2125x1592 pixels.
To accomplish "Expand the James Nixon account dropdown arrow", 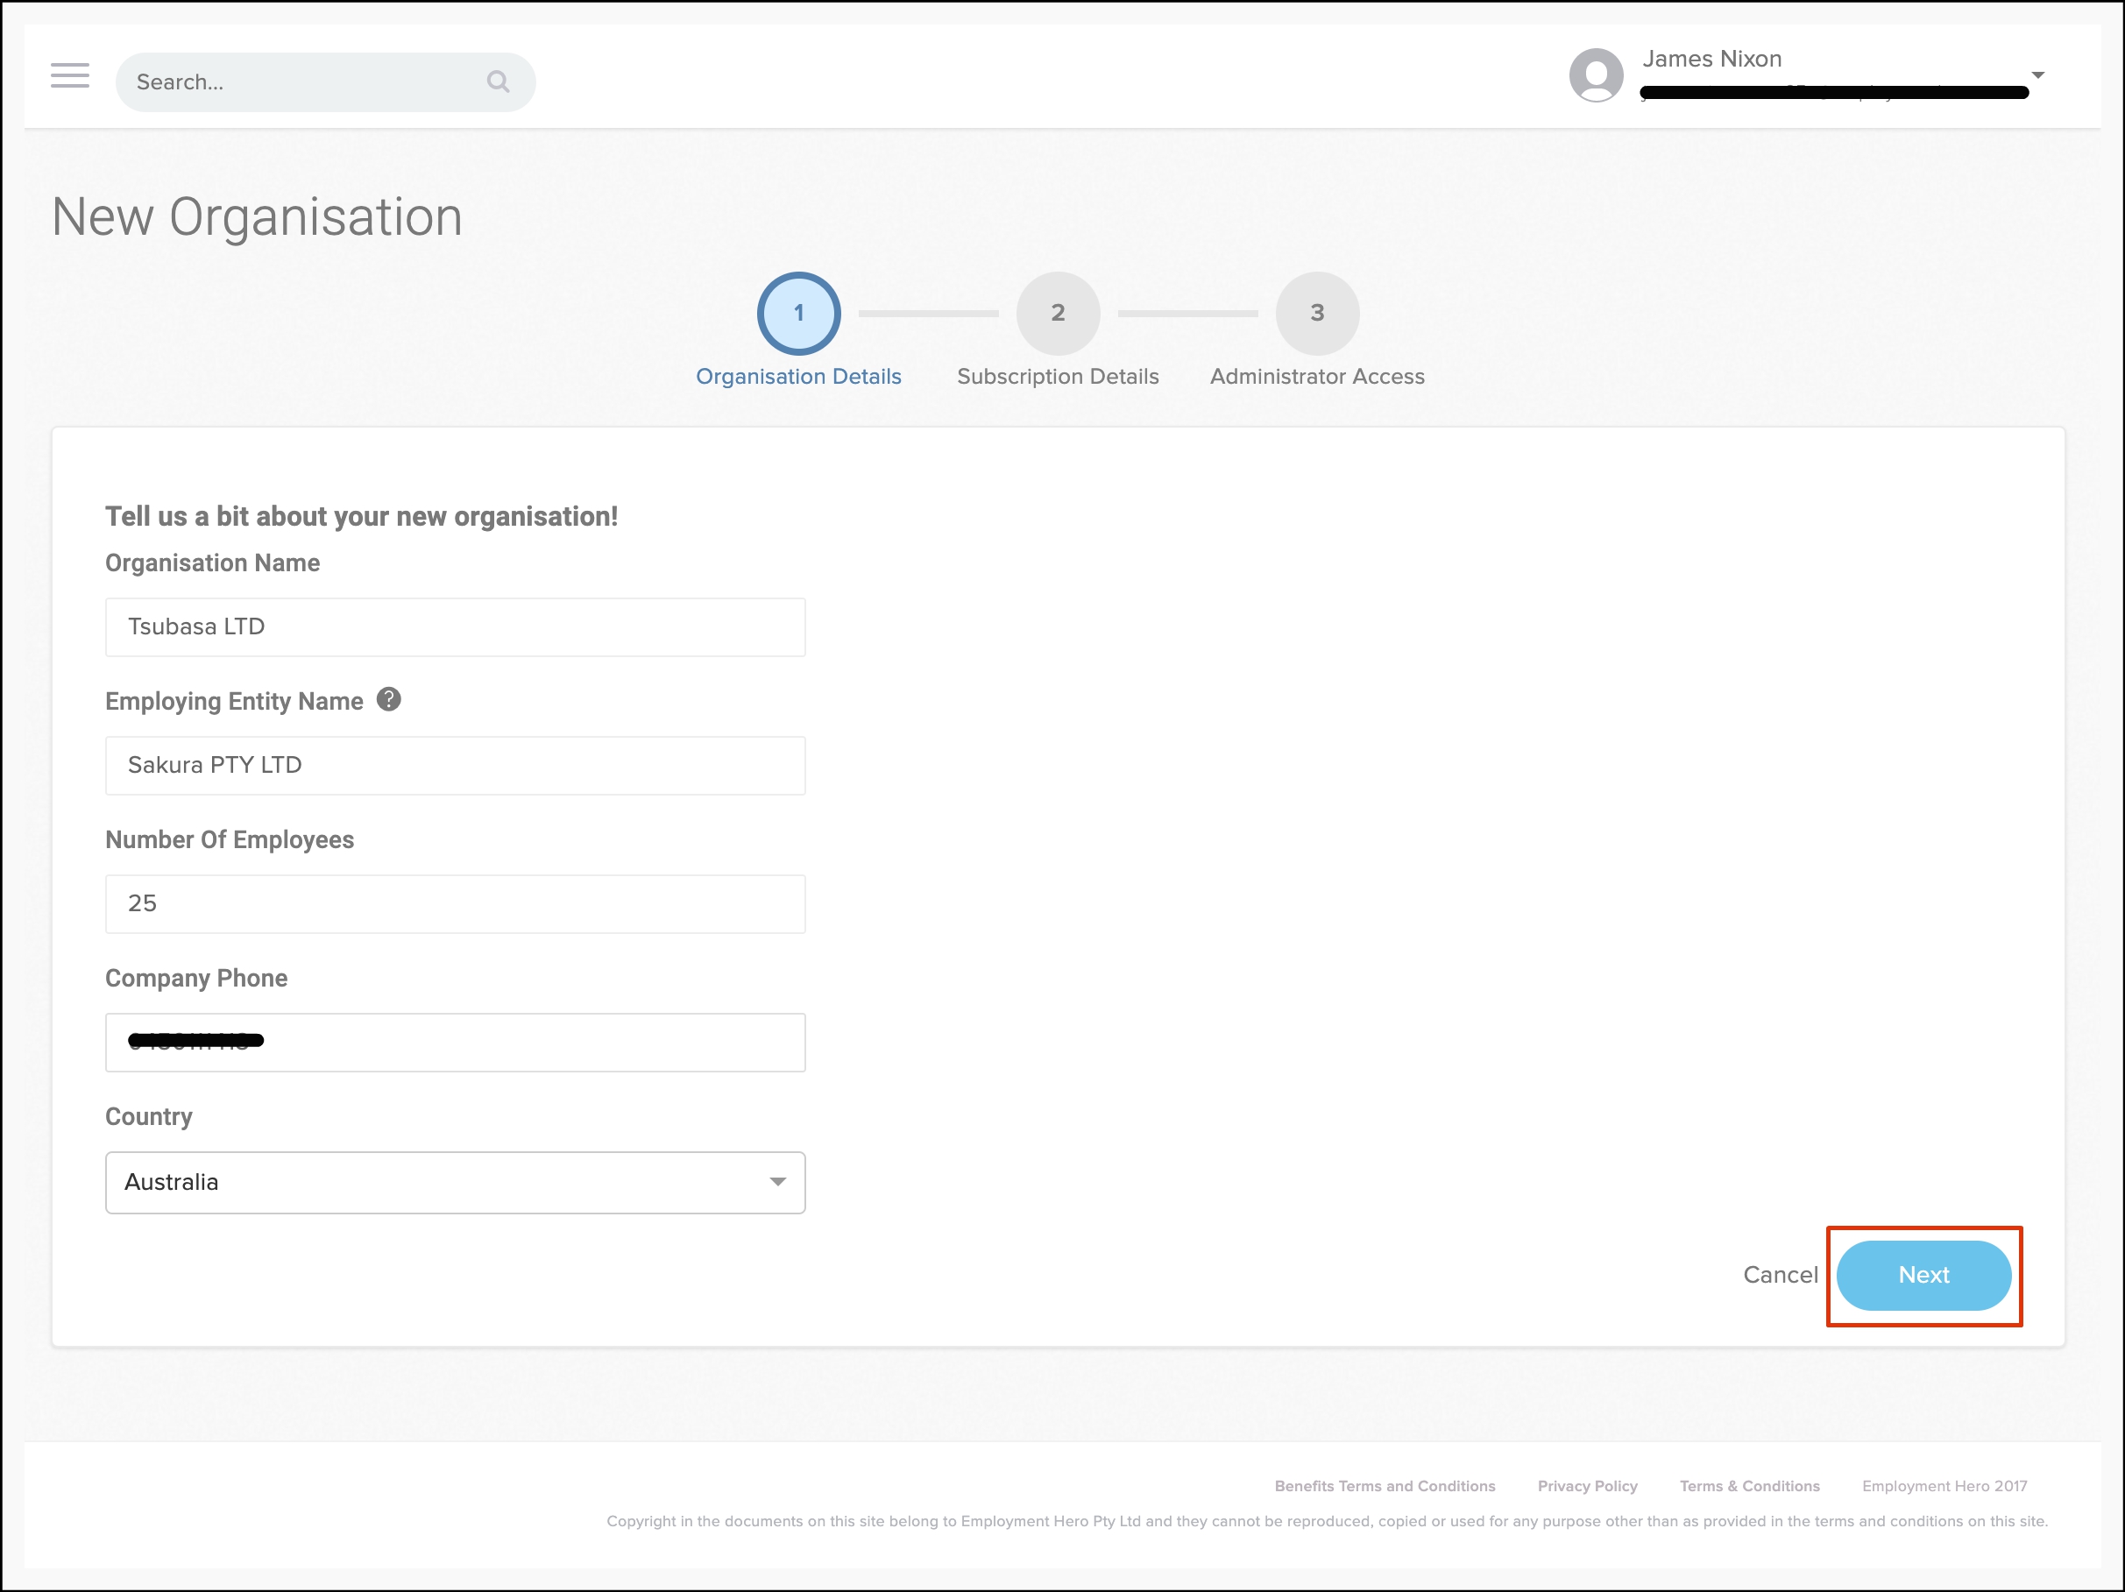I will tap(2036, 75).
